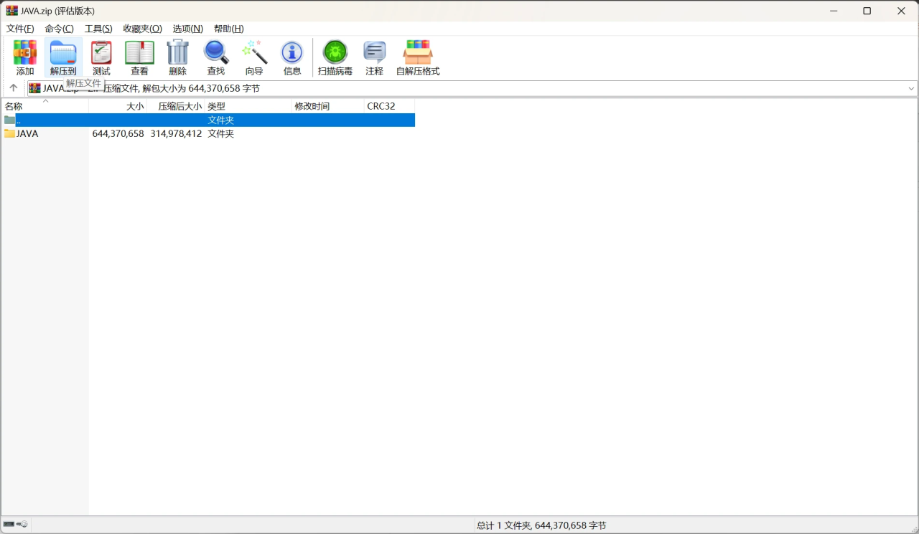Close the JAVA.zip WinRAR window
The image size is (919, 534).
click(901, 11)
